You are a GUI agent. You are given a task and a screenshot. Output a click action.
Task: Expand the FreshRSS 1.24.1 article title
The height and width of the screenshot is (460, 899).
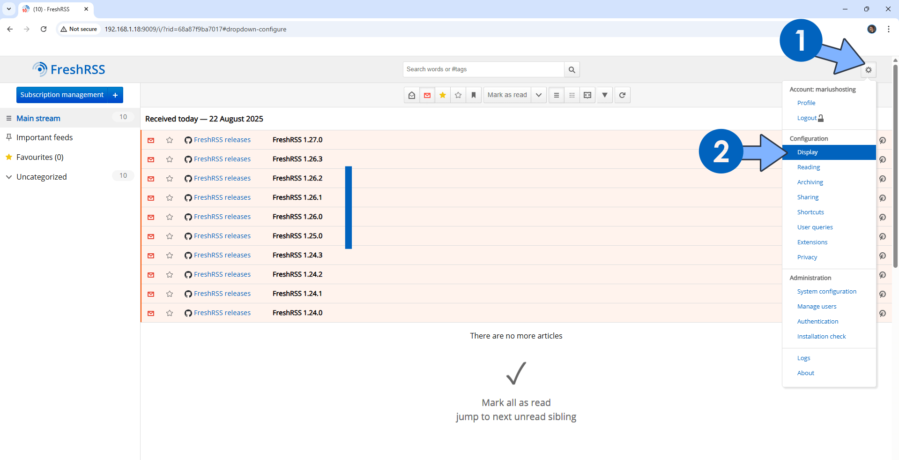click(297, 294)
